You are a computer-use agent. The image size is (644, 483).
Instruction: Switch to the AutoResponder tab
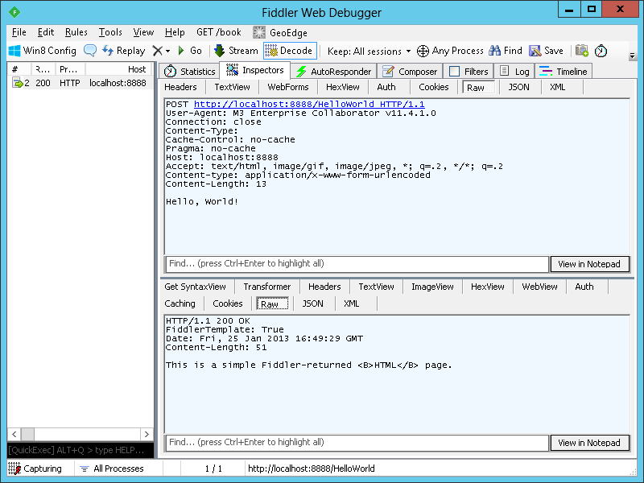(333, 72)
